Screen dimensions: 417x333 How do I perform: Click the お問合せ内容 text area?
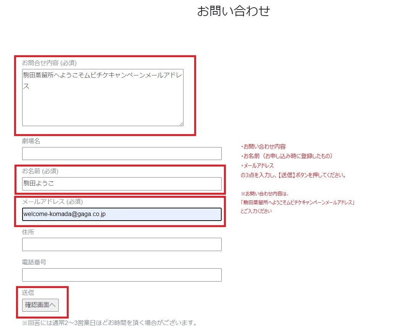tap(103, 98)
